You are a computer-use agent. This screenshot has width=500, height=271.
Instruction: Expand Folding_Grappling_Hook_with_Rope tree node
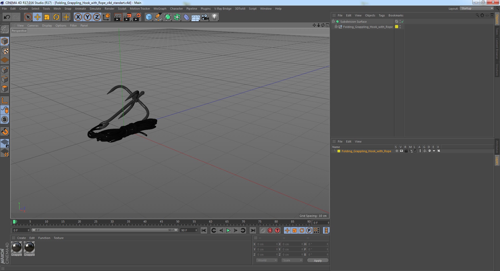coord(336,27)
